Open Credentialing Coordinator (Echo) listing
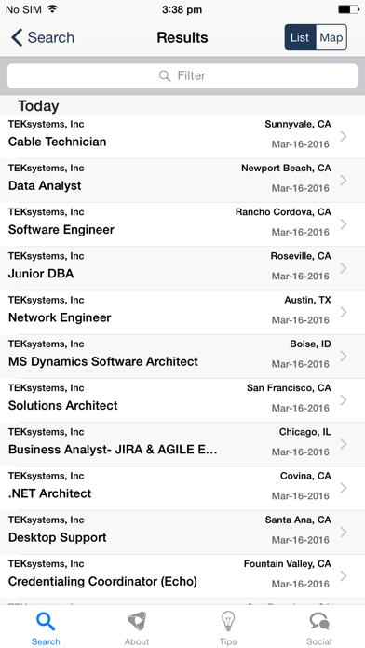 click(182, 576)
